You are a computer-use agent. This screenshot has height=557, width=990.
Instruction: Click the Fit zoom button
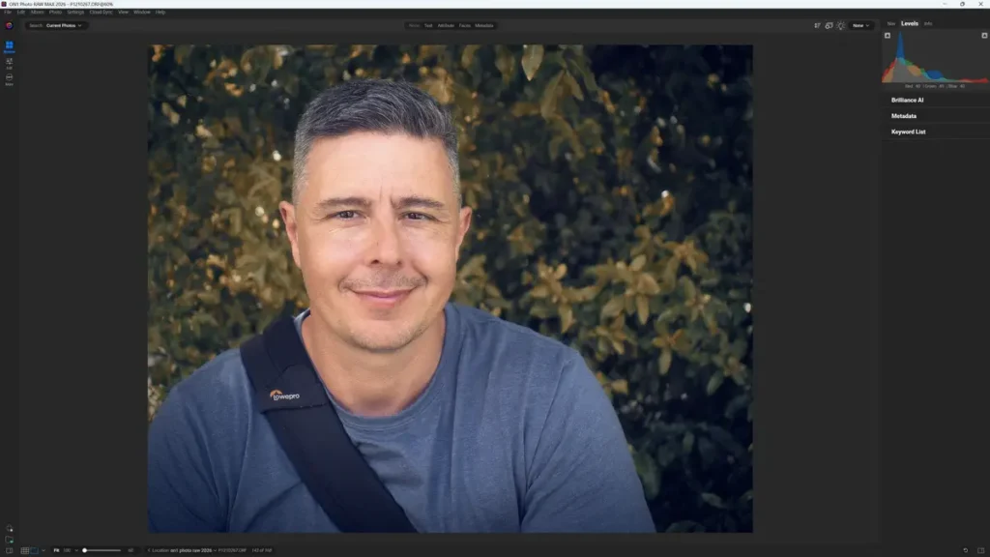tap(56, 550)
